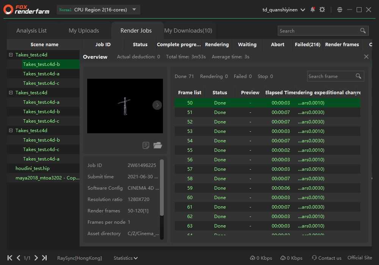Click the search frame magnifier icon
Viewport: 379px width, 265px height.
pos(358,76)
